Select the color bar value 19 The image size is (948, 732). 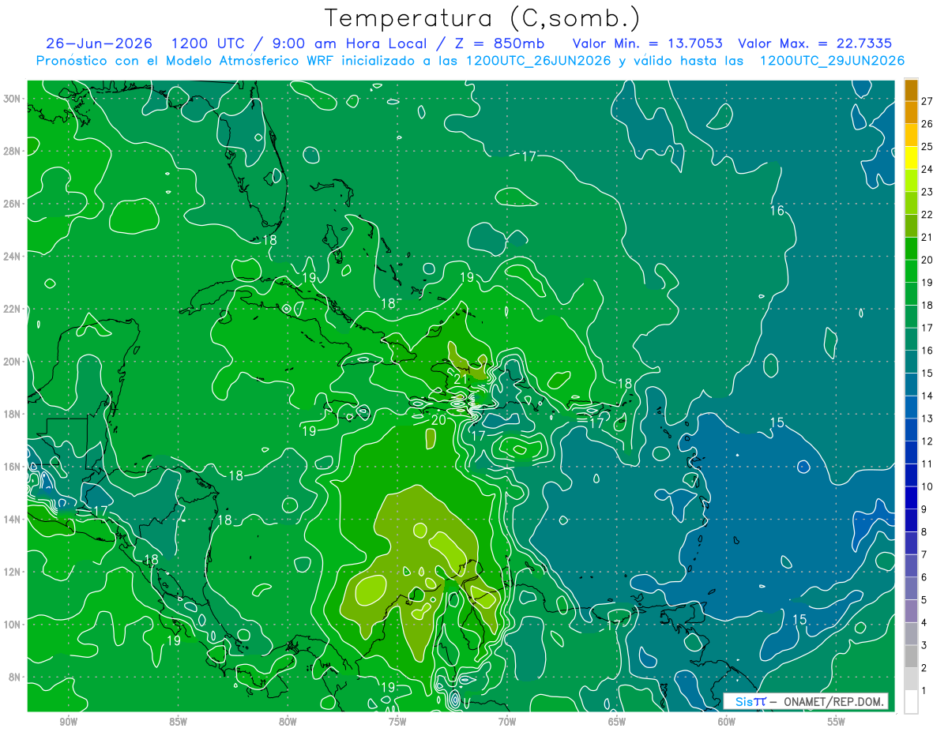click(927, 283)
